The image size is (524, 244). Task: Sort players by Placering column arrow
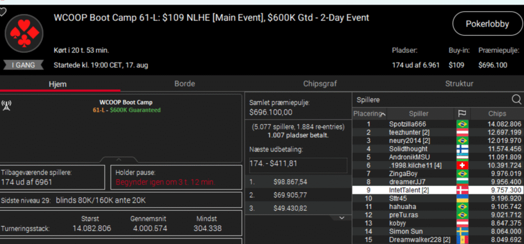tap(383, 114)
